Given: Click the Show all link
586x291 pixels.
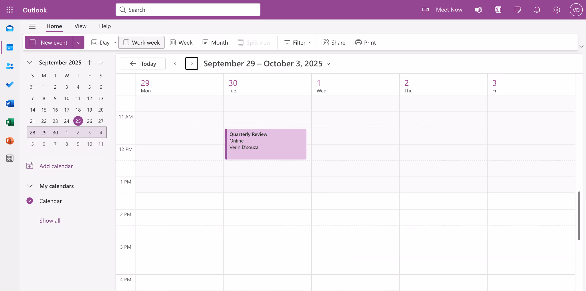Looking at the screenshot, I should (x=50, y=220).
